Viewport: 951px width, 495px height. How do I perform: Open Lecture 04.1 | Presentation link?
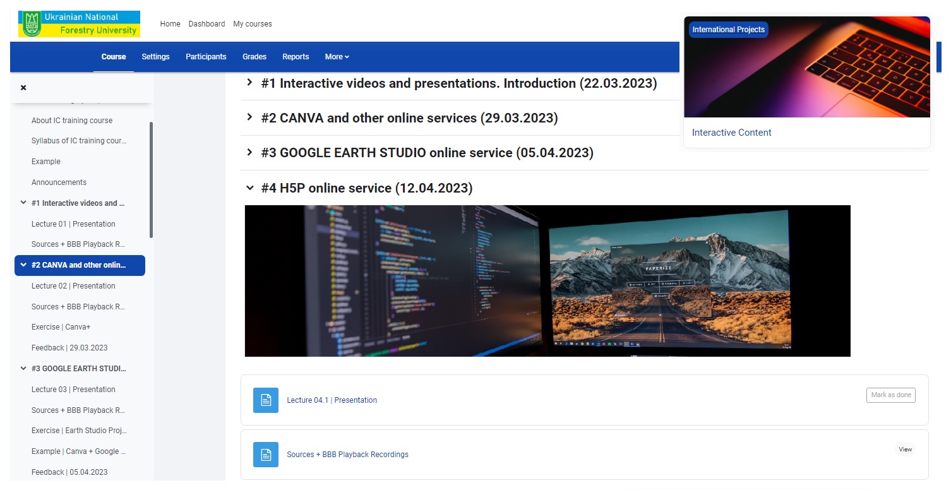click(x=332, y=400)
